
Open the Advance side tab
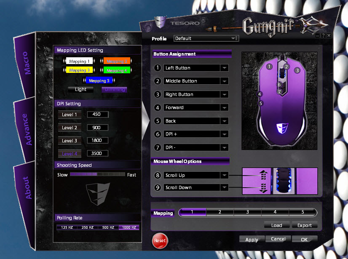pos(27,129)
